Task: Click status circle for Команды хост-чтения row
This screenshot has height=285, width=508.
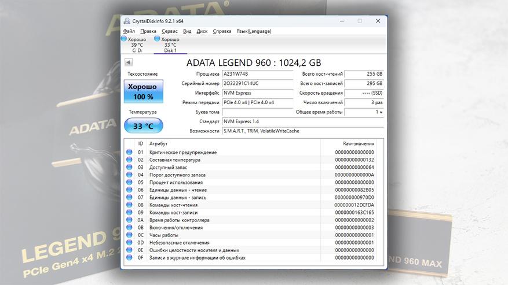Action: (x=129, y=205)
